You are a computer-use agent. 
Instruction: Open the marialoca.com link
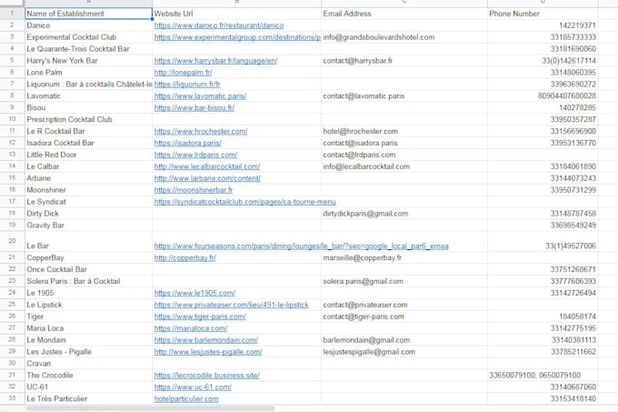(x=190, y=328)
